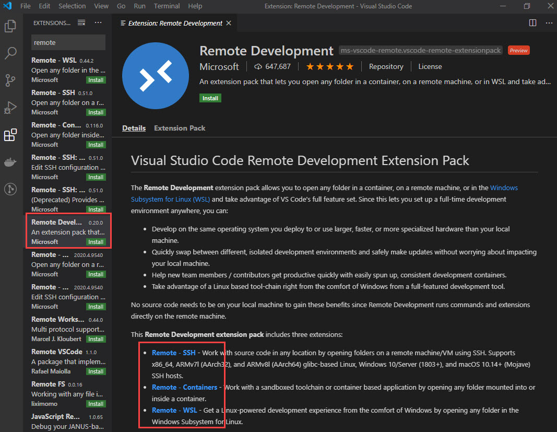The width and height of the screenshot is (557, 432).
Task: Click the download count 647,687
Action: click(x=272, y=66)
